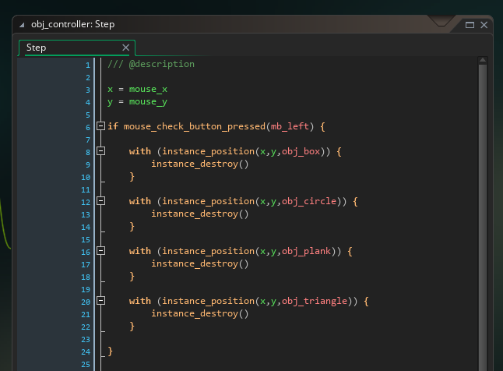Click line number 20 in gutter
The height and width of the screenshot is (371, 503).
pos(86,302)
